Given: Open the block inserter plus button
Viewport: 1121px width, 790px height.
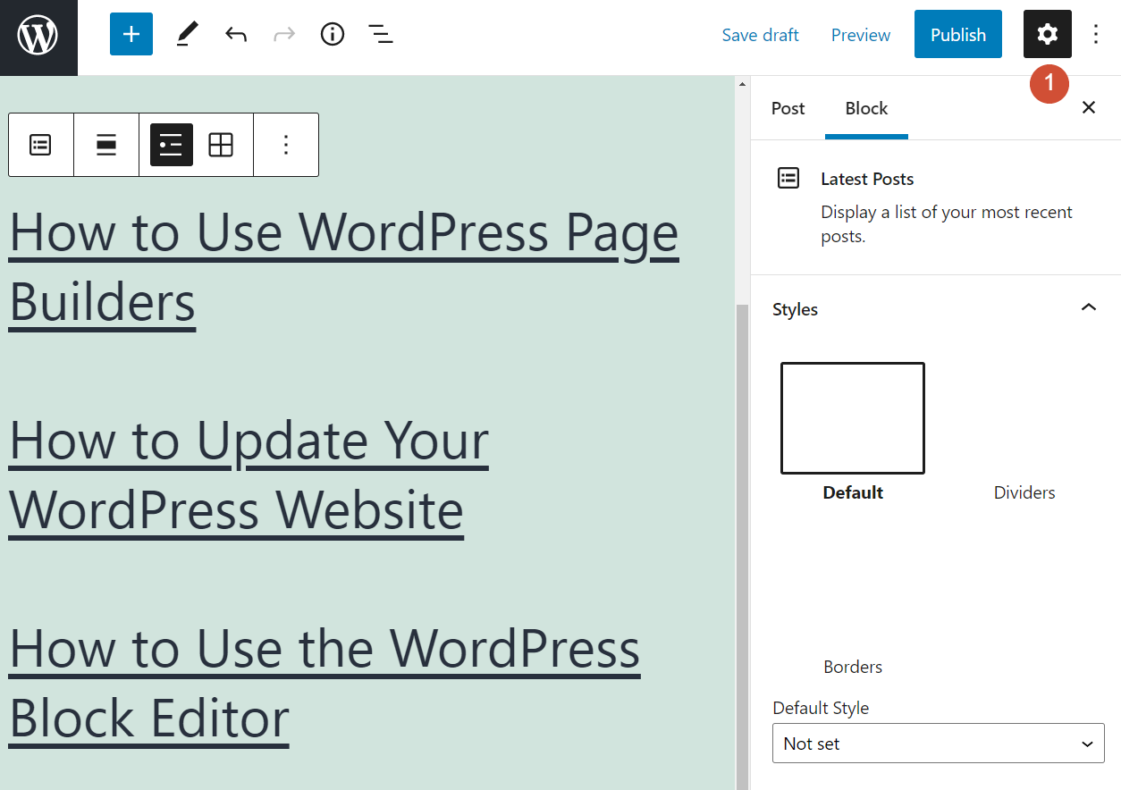Looking at the screenshot, I should click(x=131, y=35).
